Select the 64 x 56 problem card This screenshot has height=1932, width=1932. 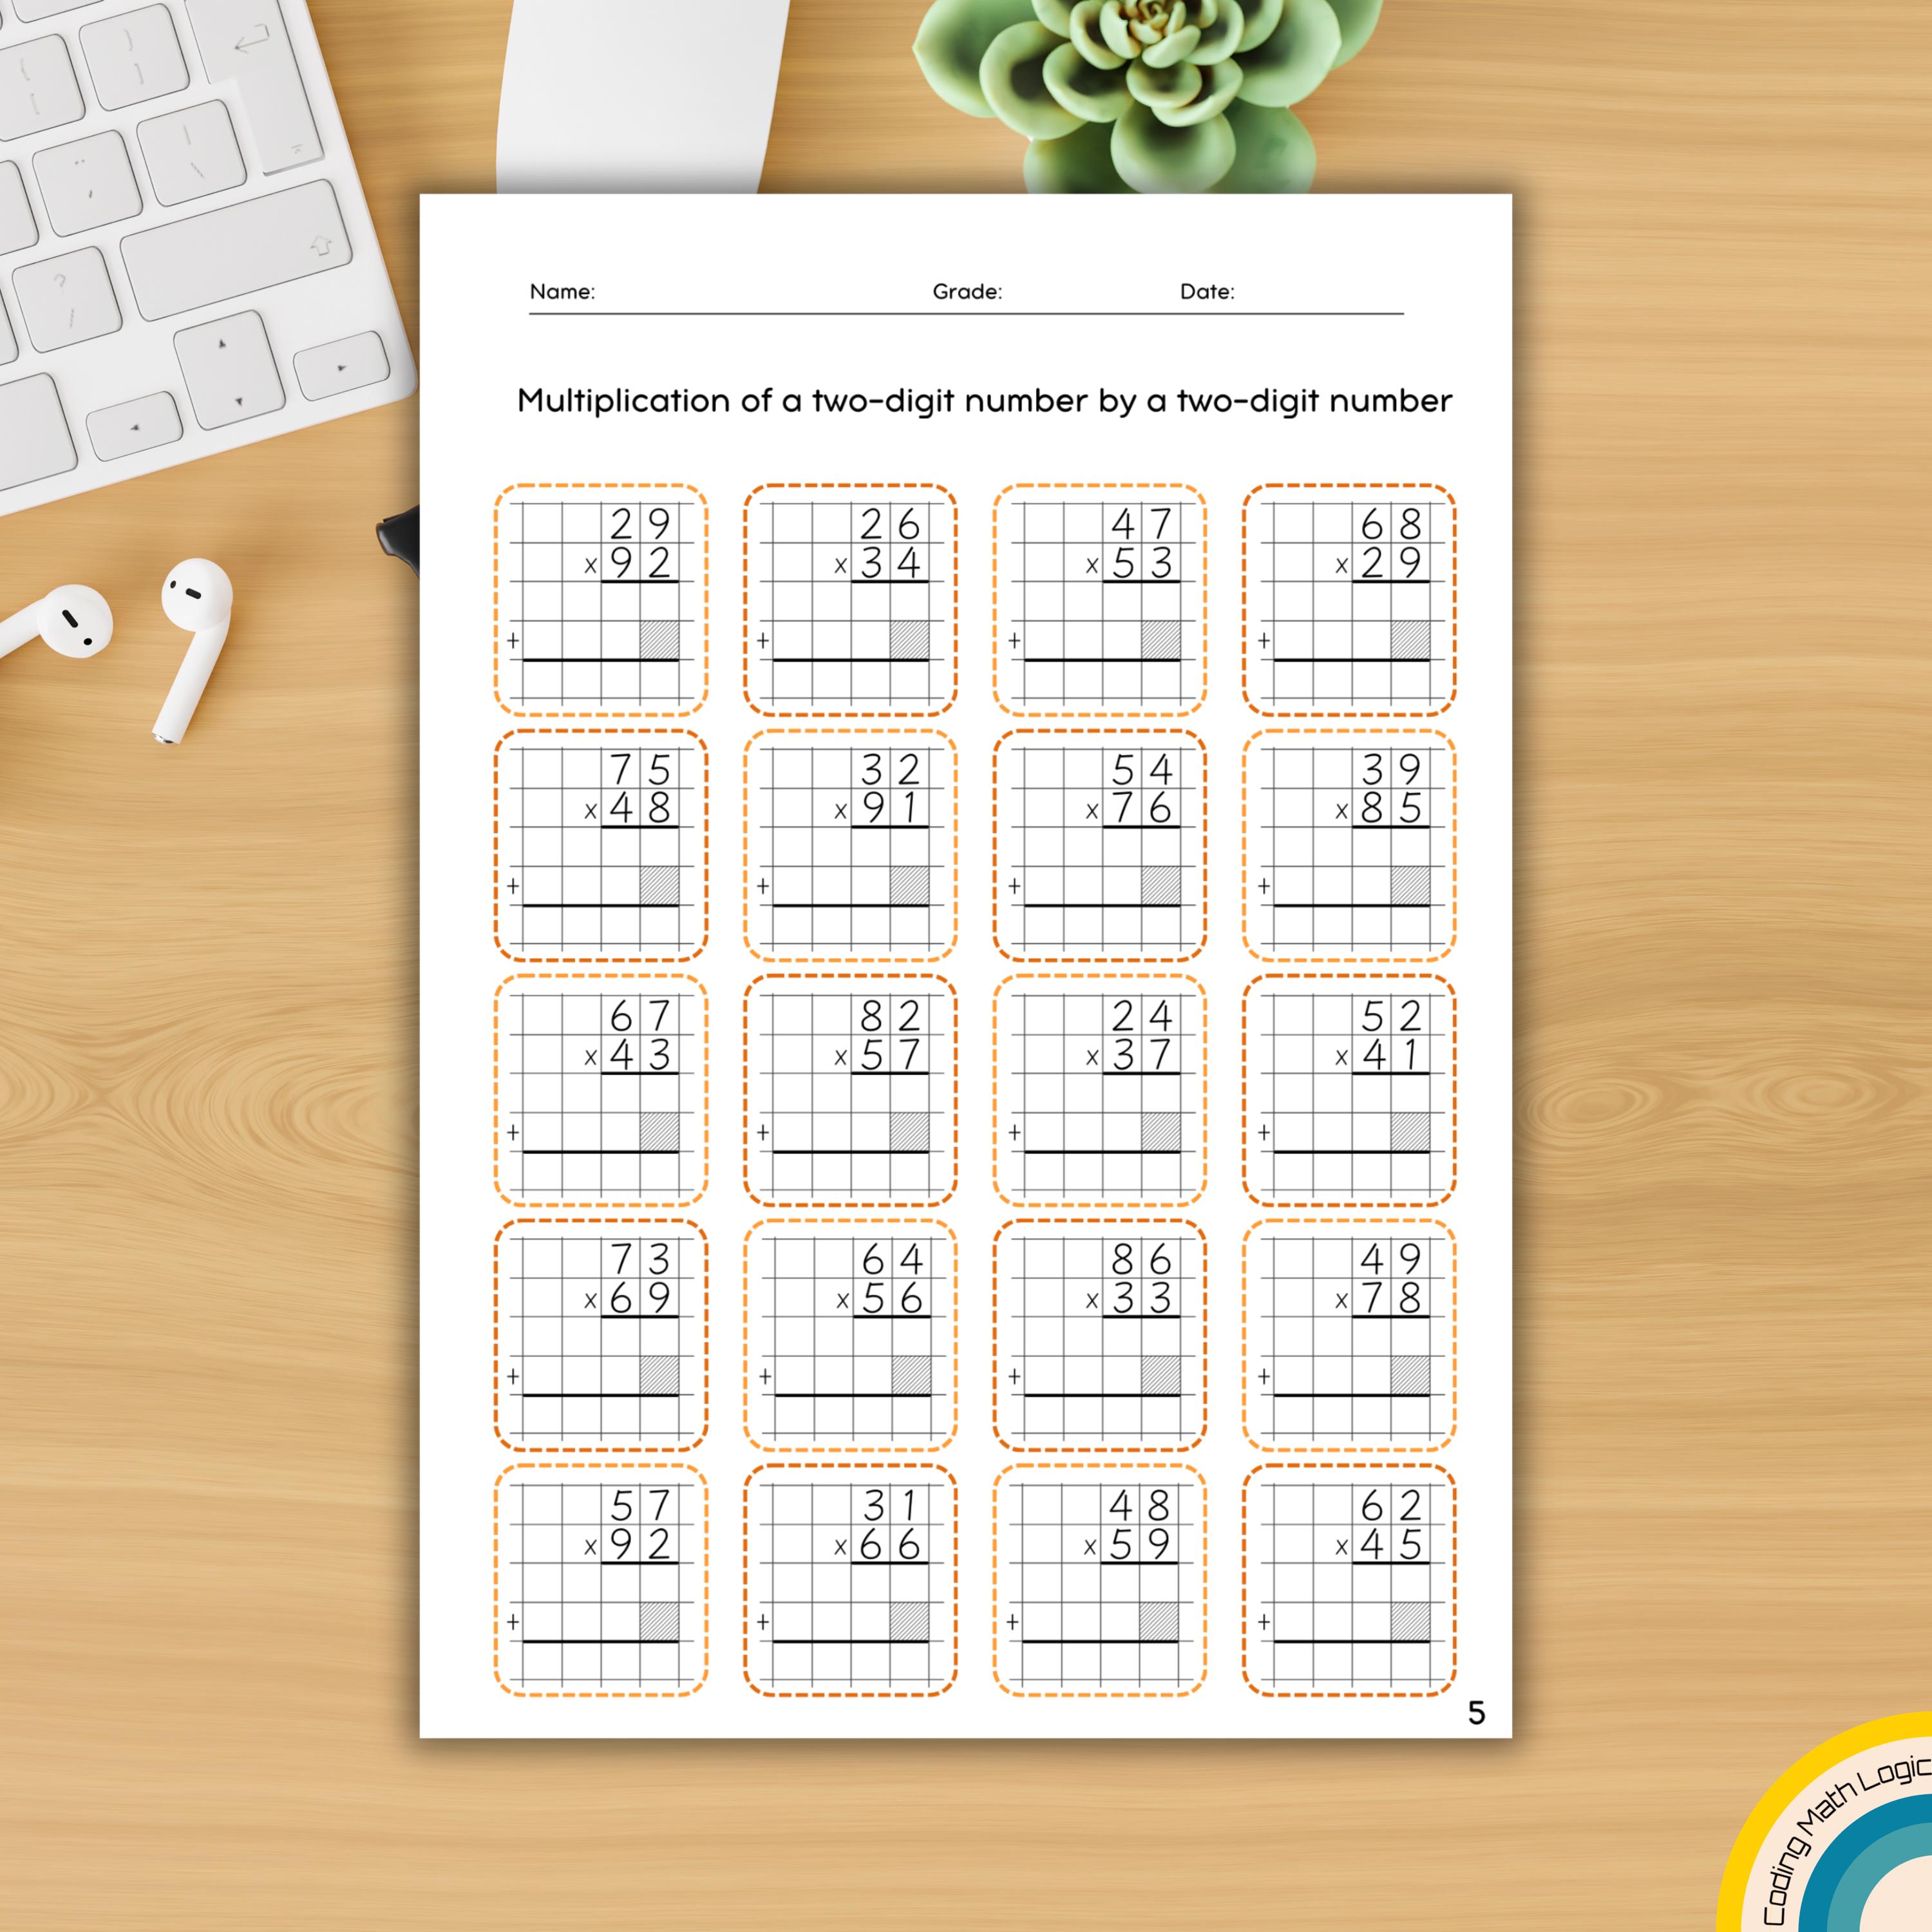pos(850,1335)
